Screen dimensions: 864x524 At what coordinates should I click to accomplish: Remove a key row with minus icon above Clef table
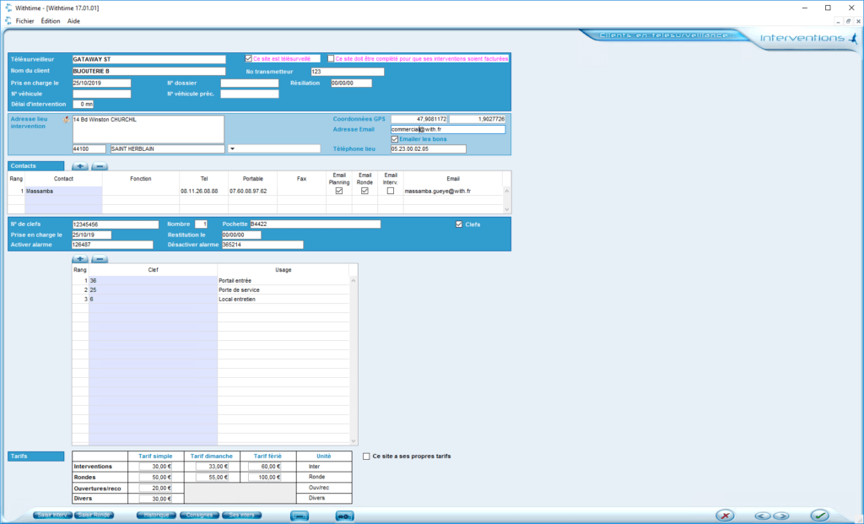click(x=100, y=259)
